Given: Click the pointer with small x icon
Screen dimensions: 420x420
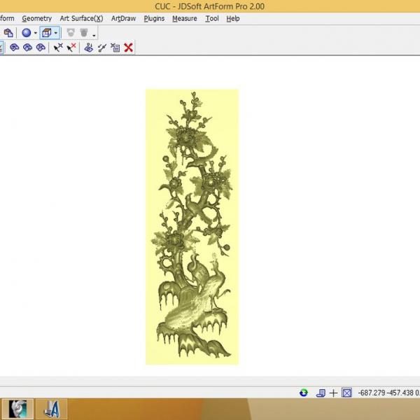Looking at the screenshot, I should point(58,48).
